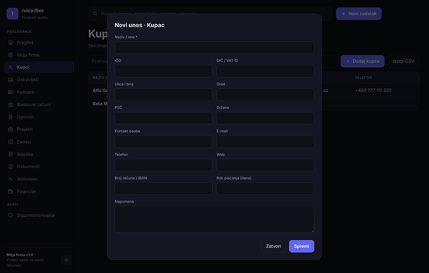Screen dimensions: 429x273
Task: Focus the Telefon input field
Action: pos(164,165)
